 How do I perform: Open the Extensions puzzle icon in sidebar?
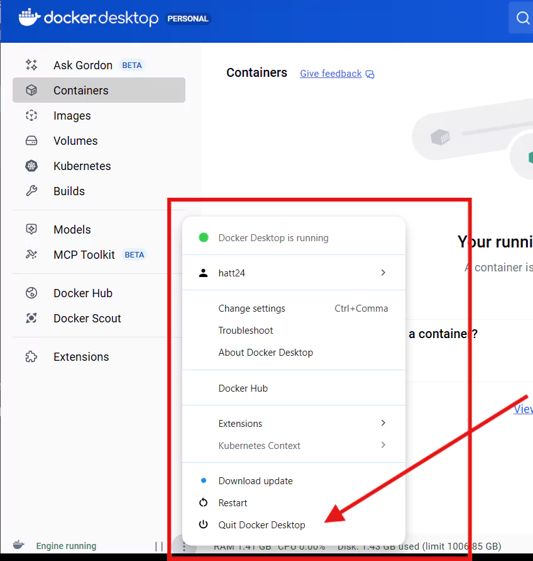31,357
